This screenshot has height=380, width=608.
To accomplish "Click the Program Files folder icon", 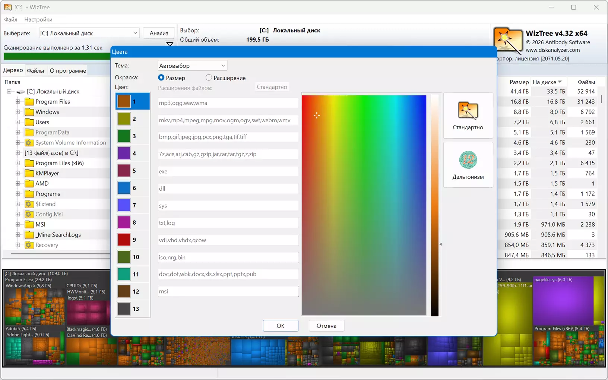I will [x=29, y=102].
